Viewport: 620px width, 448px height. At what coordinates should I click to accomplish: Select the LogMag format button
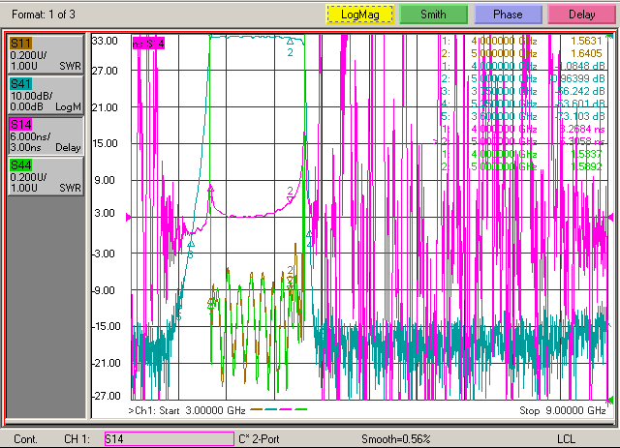pyautogui.click(x=360, y=15)
